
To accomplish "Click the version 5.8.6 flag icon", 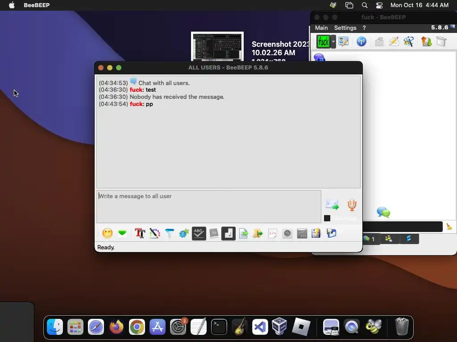I will (453, 26).
